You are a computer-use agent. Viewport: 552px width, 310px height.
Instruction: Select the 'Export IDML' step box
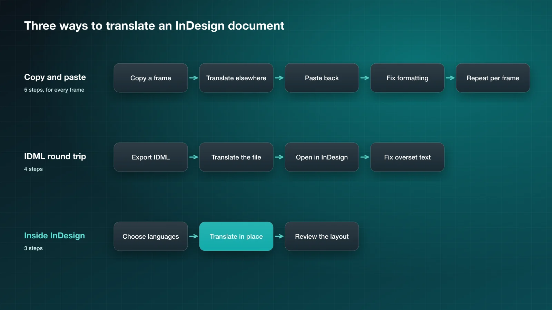(x=151, y=157)
